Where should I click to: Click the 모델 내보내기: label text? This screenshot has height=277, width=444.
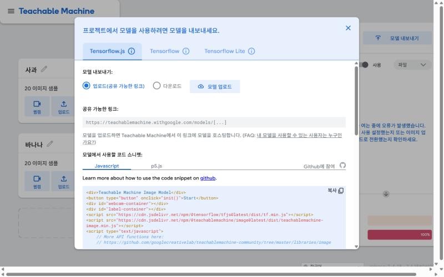98,72
